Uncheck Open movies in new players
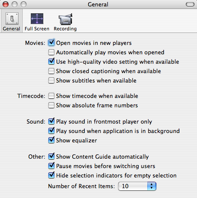197x198 pixels. 51,43
